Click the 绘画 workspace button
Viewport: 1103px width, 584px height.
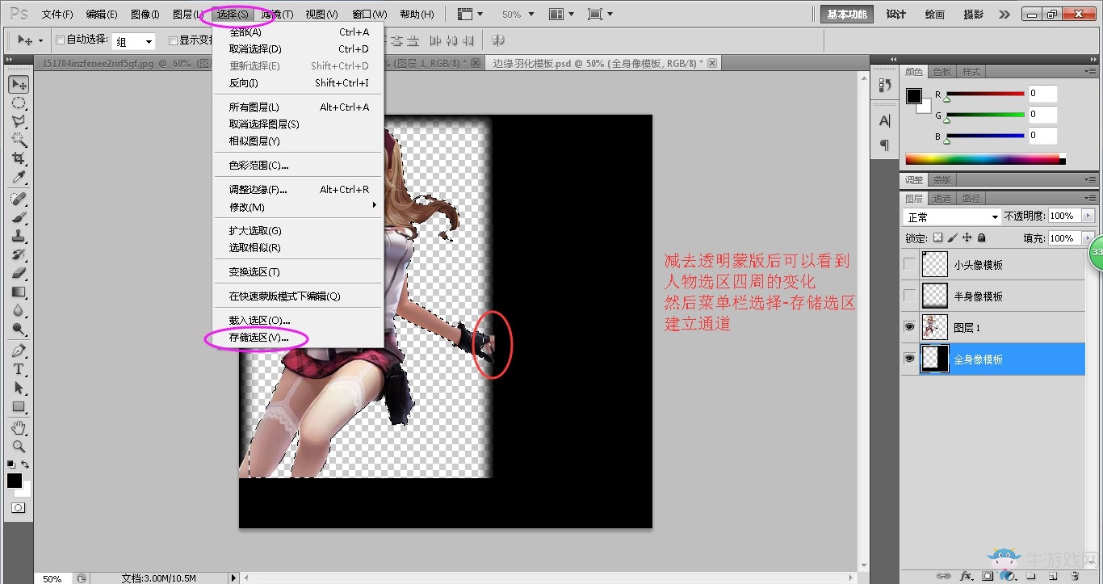tap(935, 15)
